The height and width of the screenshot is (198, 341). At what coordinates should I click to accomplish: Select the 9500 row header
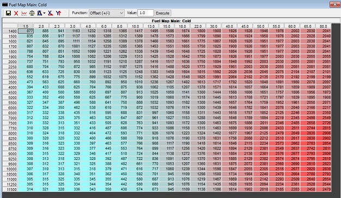[x=10, y=164]
